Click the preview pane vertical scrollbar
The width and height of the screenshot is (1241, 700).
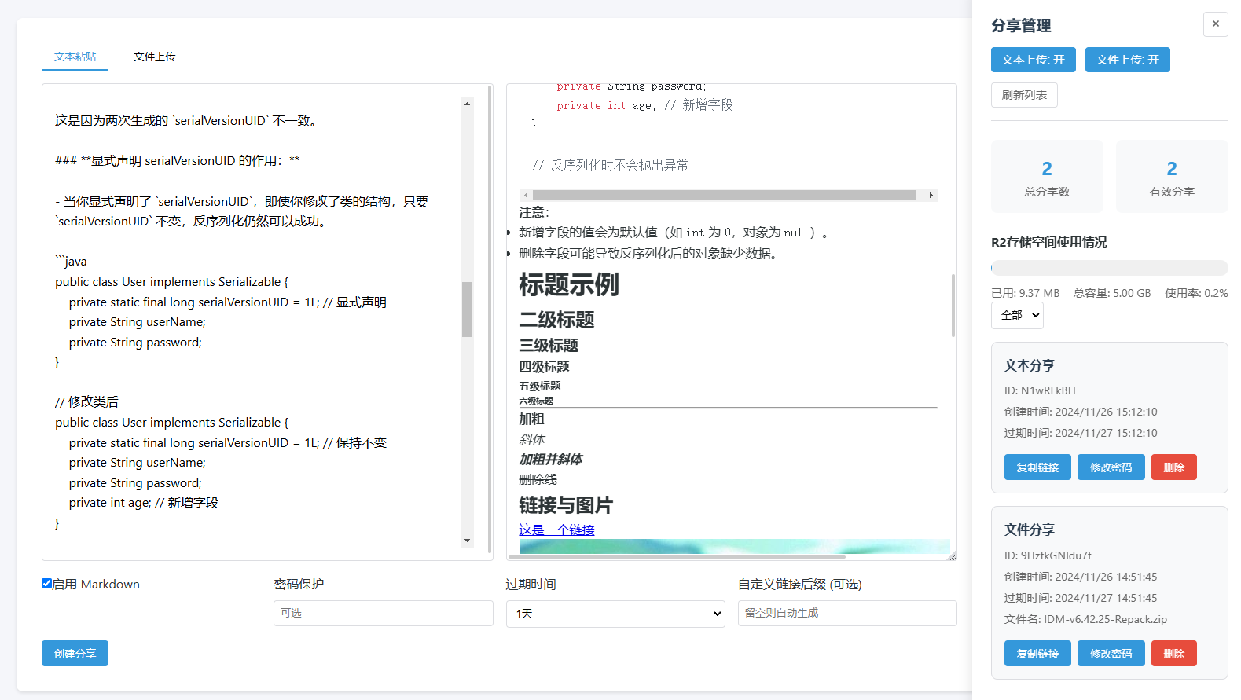[953, 305]
